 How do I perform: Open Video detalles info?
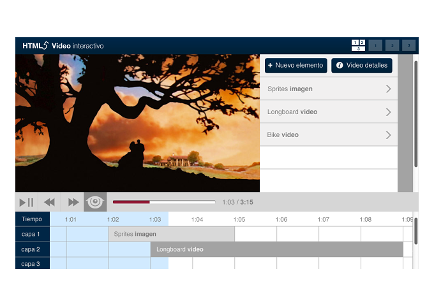(x=361, y=66)
